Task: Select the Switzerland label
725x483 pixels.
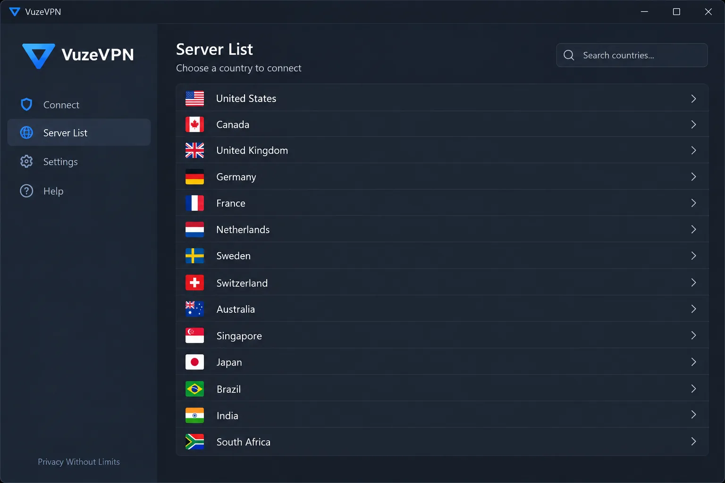Action: click(242, 283)
